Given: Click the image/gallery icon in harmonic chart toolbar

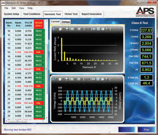Looking at the screenshot, I should click(72, 29).
